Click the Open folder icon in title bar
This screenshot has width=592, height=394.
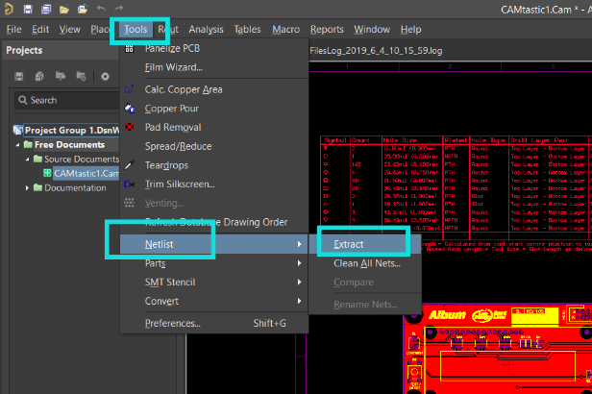click(x=64, y=9)
